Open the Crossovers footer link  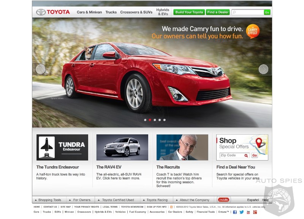point(84,212)
